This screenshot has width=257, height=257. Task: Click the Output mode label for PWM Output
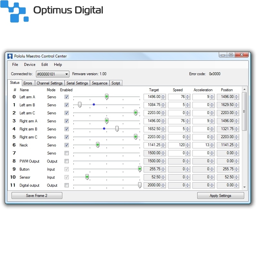coord(52,161)
